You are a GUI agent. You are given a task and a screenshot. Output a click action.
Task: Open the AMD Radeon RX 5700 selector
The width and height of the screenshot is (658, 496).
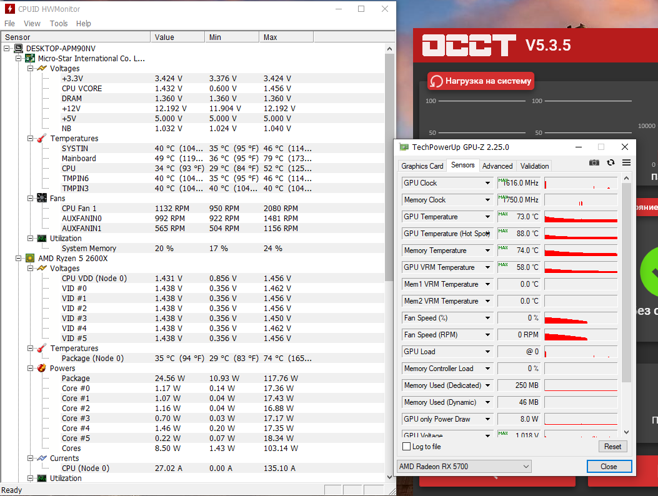click(464, 466)
